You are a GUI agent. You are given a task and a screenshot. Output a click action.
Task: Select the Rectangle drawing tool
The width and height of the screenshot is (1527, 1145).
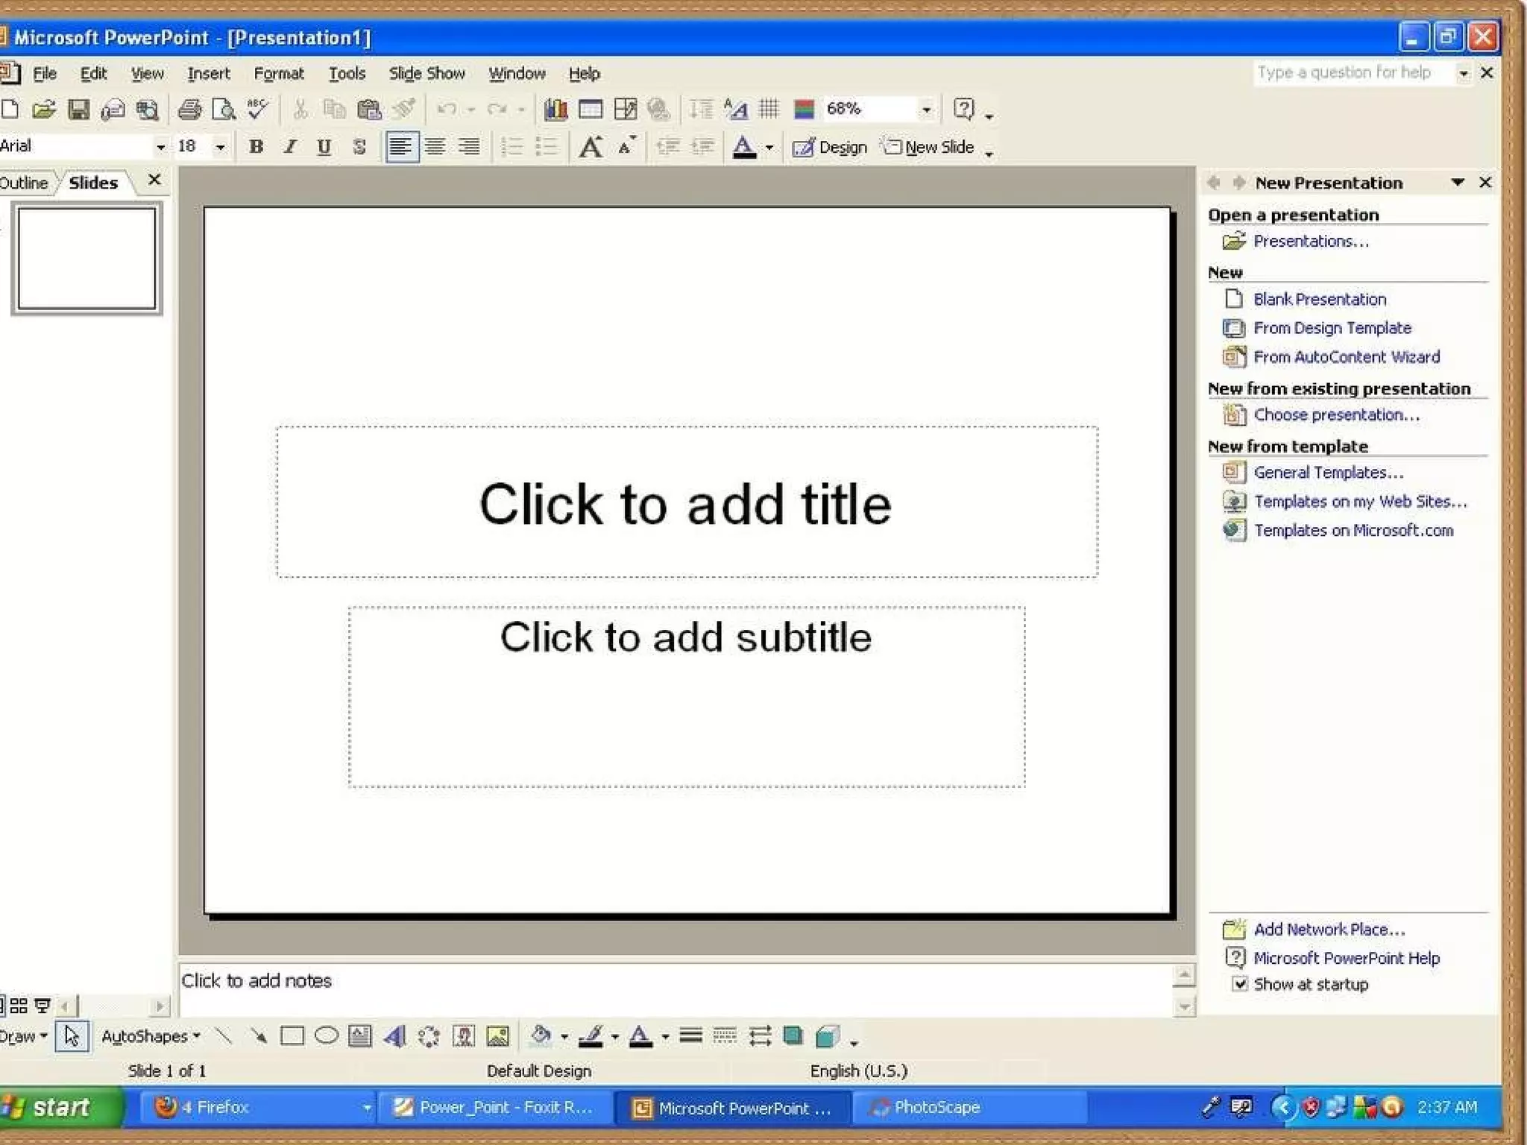[292, 1035]
